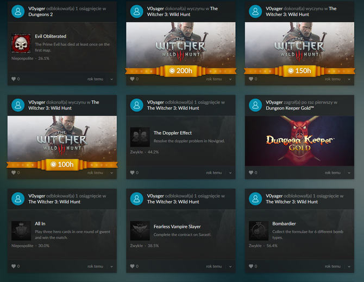Open the Dungeons 2 game link
The width and height of the screenshot is (364, 282).
click(x=41, y=14)
